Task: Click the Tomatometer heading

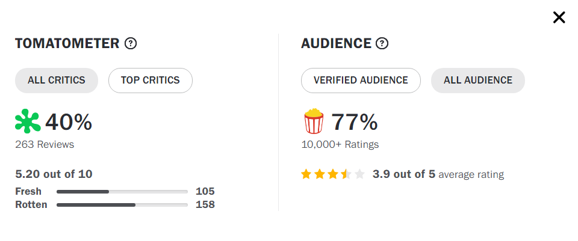Action: (67, 43)
